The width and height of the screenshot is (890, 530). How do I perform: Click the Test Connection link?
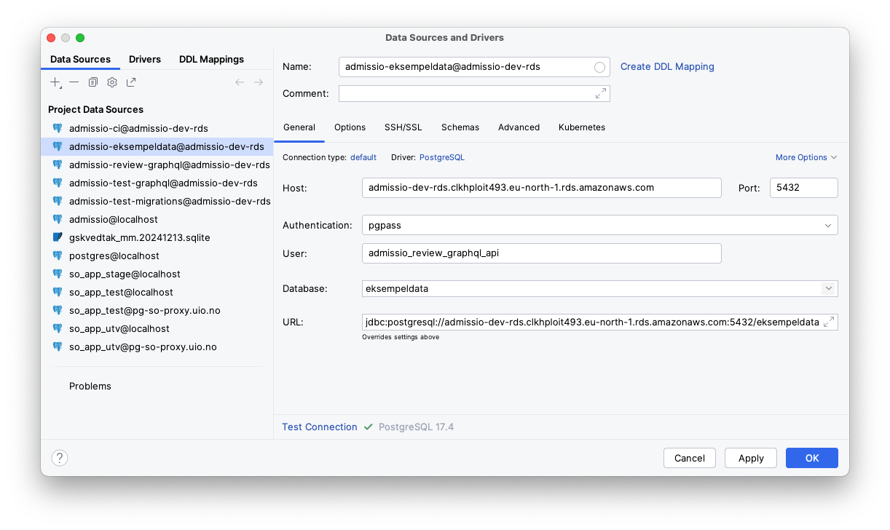[x=319, y=427]
